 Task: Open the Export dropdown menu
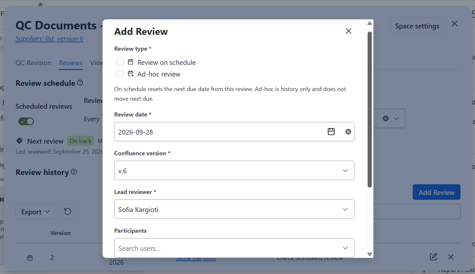(x=35, y=212)
